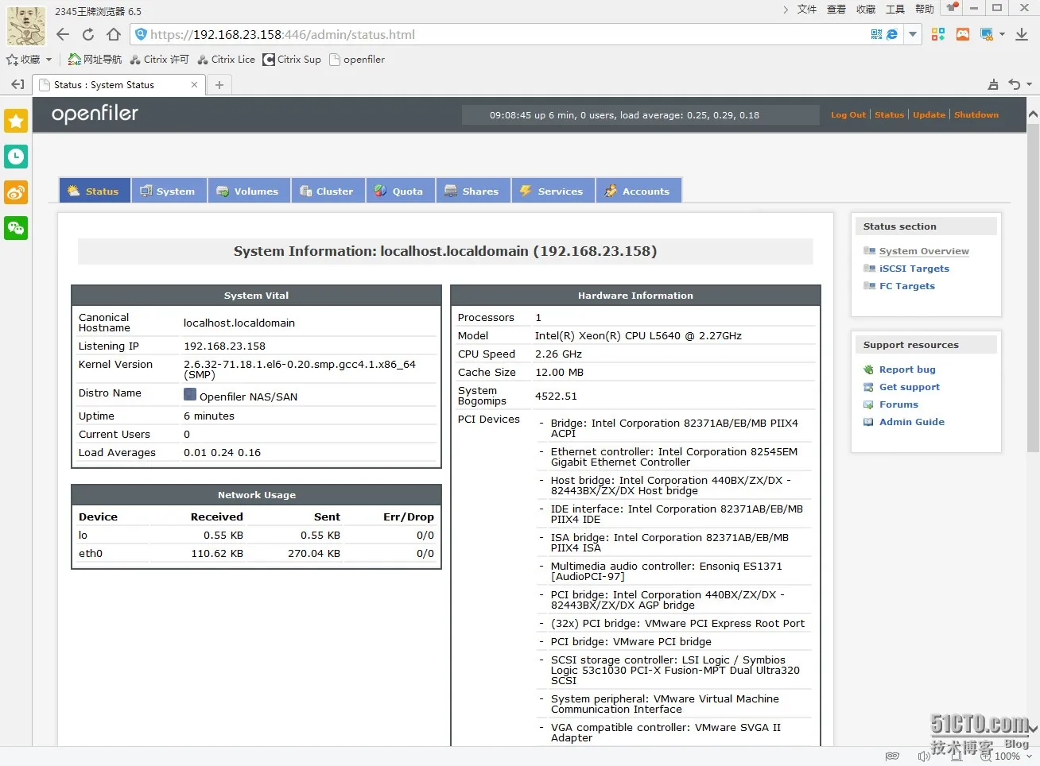Open the browser home page icon
The width and height of the screenshot is (1040, 766).
pos(114,34)
